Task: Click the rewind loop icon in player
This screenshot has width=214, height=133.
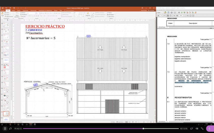Action: (x=10, y=128)
